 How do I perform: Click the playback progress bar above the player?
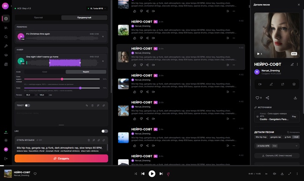(152, 166)
